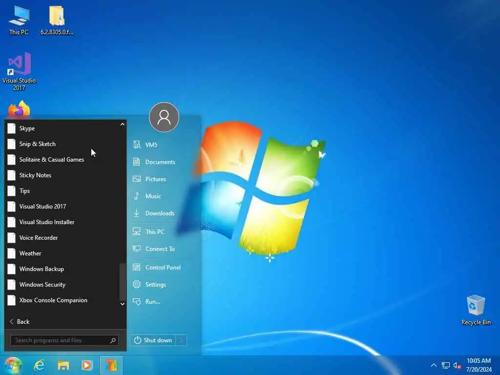Open Recycle Bin on desktop
This screenshot has width=500, height=375.
[476, 310]
